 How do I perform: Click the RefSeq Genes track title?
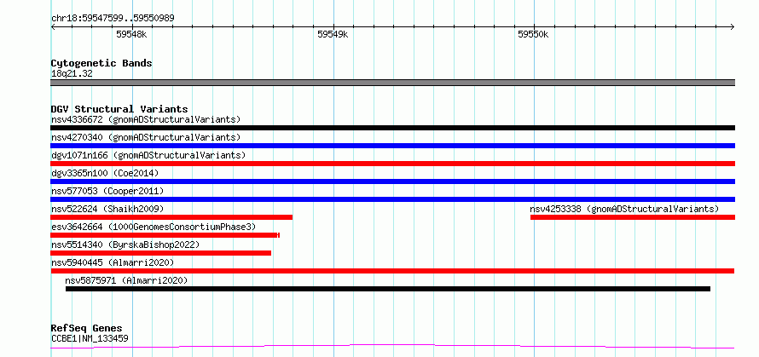tap(87, 328)
